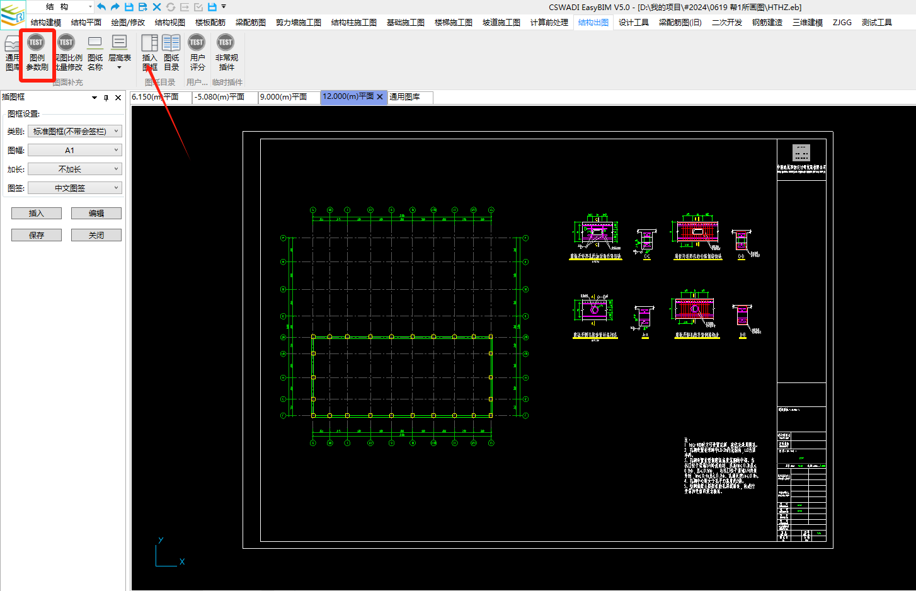Viewport: 916px width, 591px height.
Task: Open the 加长 不加长 dropdown
Action: [x=75, y=169]
